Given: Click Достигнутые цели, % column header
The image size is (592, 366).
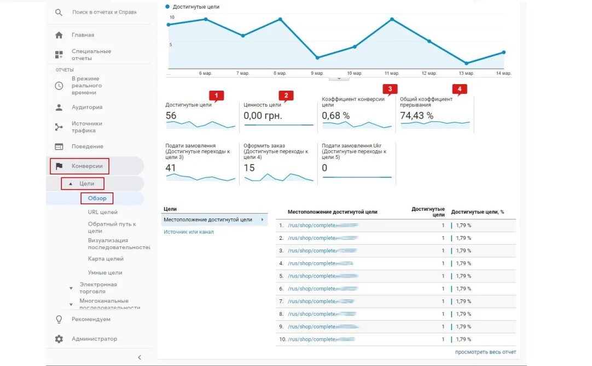Looking at the screenshot, I should tap(477, 212).
